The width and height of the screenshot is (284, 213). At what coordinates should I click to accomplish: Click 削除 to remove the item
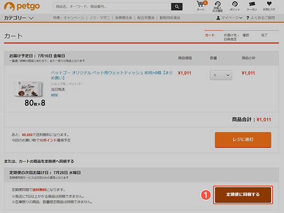pyautogui.click(x=54, y=95)
